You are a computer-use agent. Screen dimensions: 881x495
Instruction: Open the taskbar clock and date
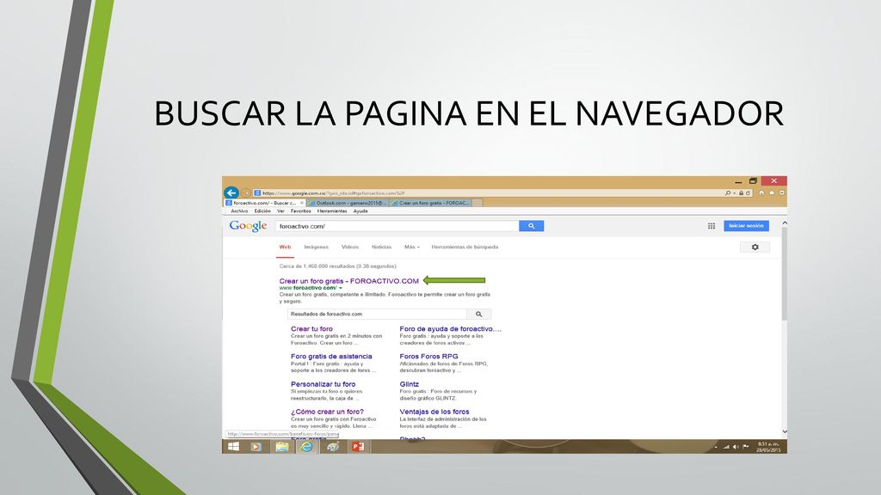click(768, 447)
